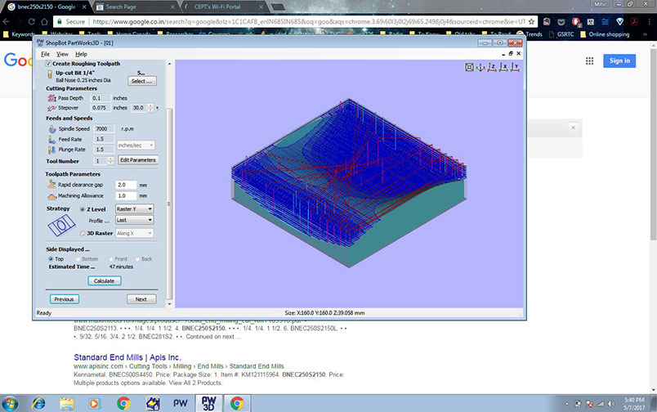This screenshot has width=657, height=412.
Task: Open the Along X dropdown
Action: (134, 233)
